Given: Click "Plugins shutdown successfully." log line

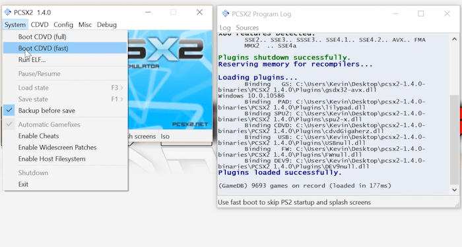Looking at the screenshot, I should click(284, 57).
